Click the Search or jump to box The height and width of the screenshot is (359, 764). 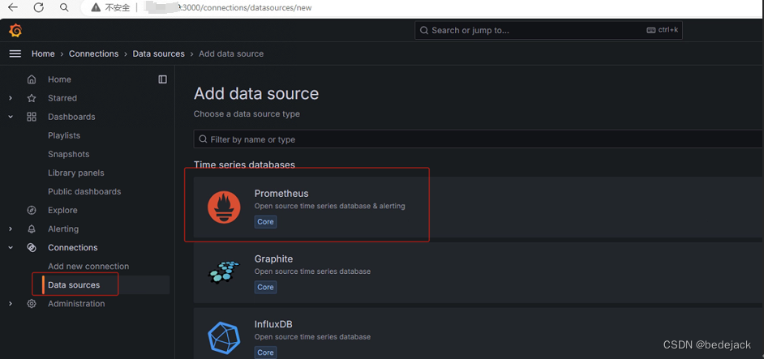coord(547,30)
